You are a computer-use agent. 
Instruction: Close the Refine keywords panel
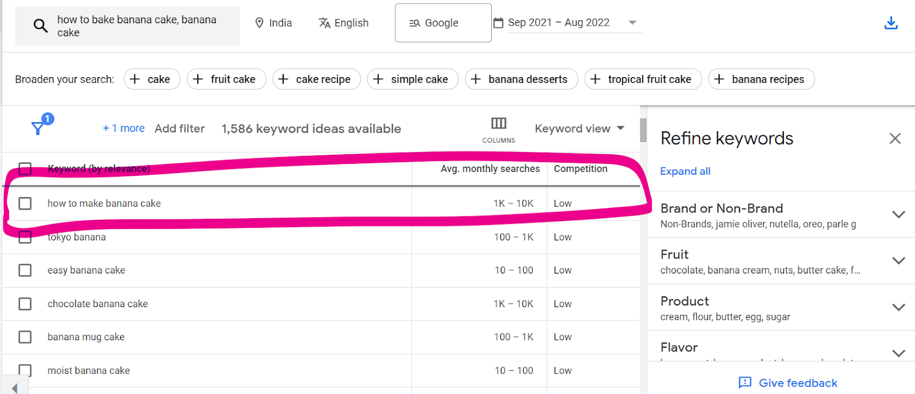pos(895,138)
